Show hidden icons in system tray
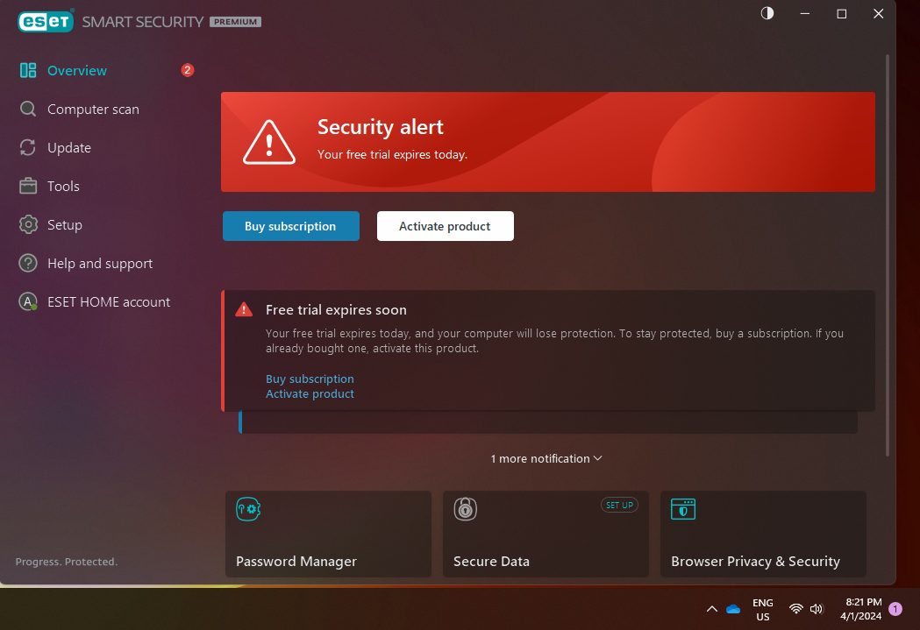The image size is (920, 630). click(x=712, y=609)
